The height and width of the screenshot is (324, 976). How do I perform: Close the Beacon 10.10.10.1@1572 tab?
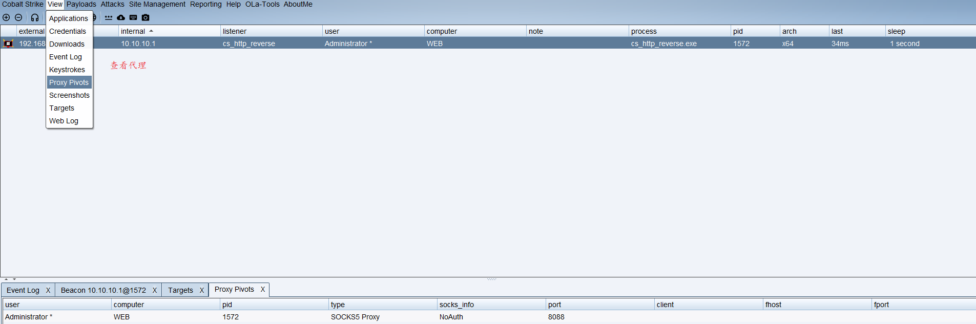click(x=155, y=290)
